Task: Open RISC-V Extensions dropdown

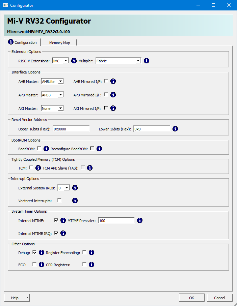Action: [x=60, y=61]
